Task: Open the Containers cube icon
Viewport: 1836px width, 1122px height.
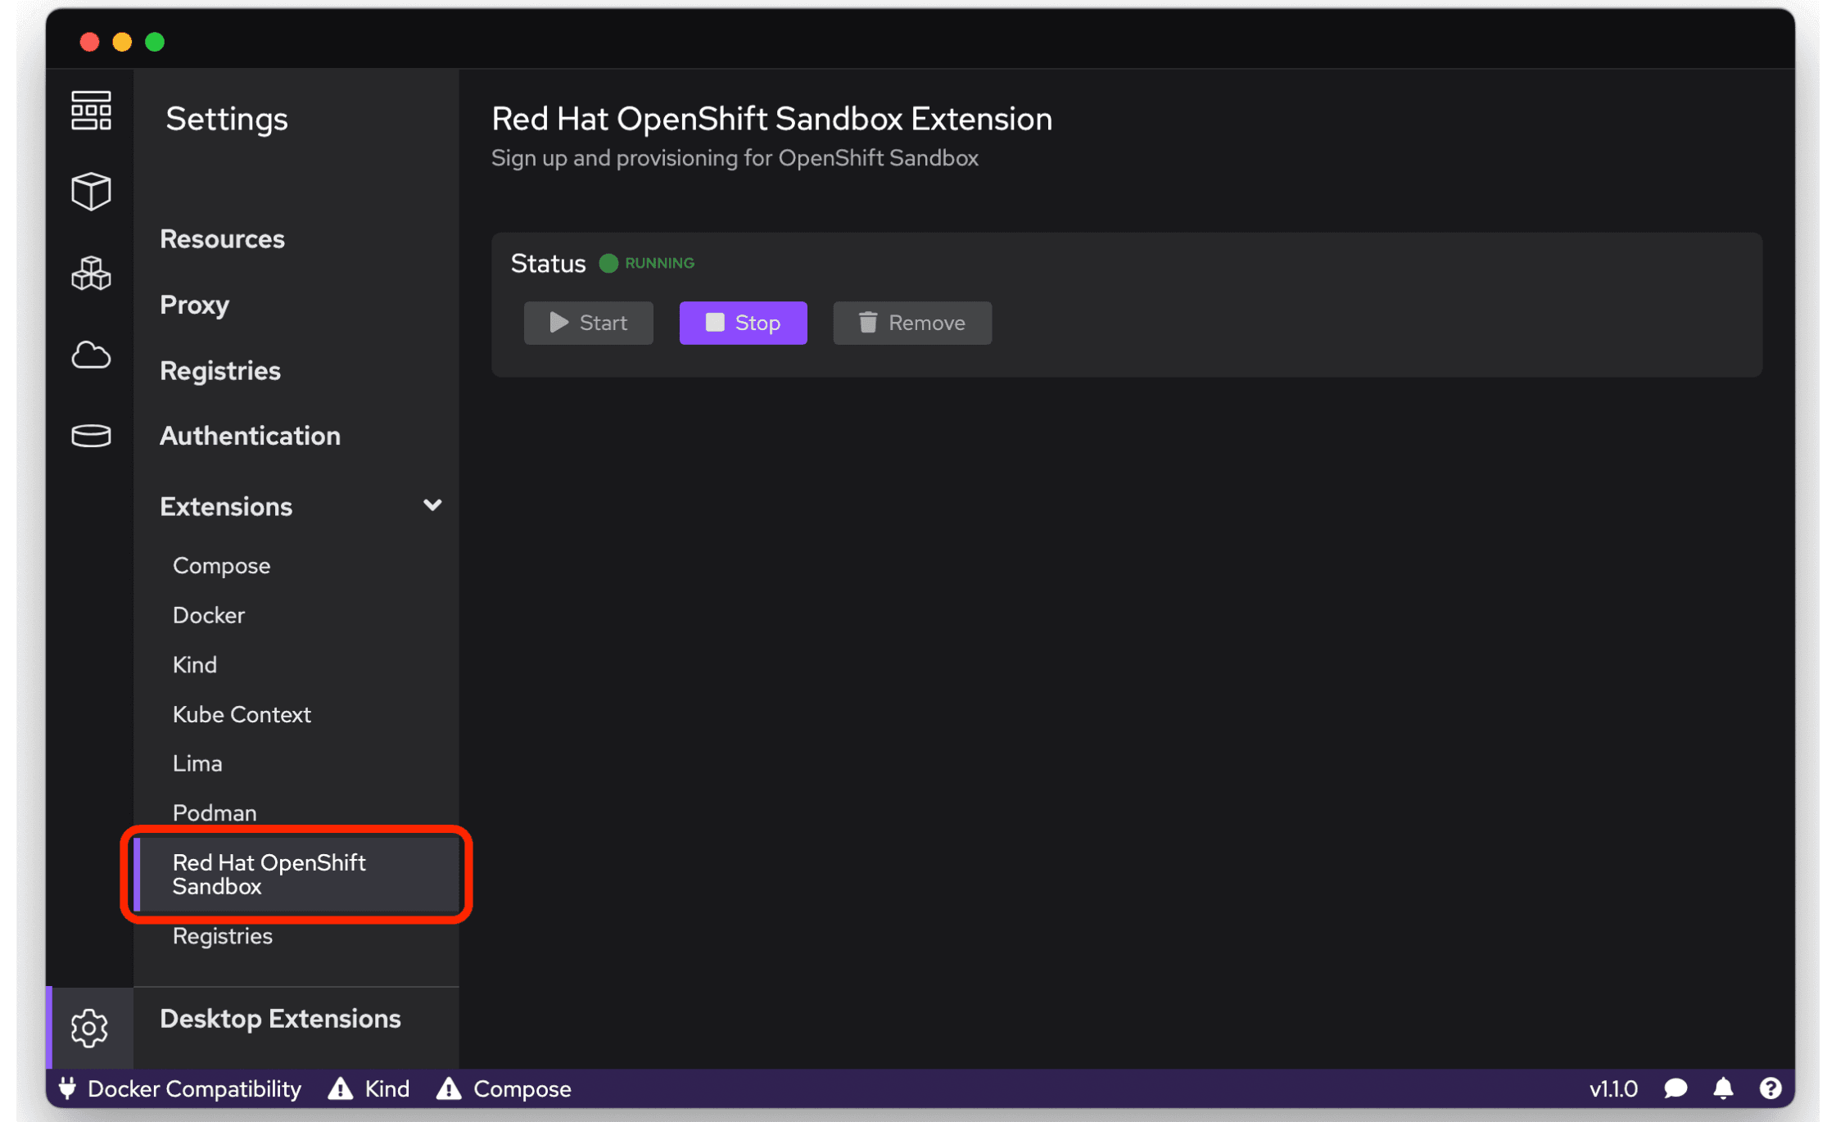Action: 91,192
